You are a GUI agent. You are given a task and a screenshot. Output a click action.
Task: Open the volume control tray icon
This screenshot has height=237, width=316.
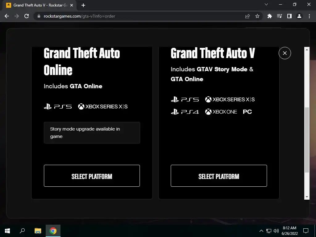pos(276,231)
